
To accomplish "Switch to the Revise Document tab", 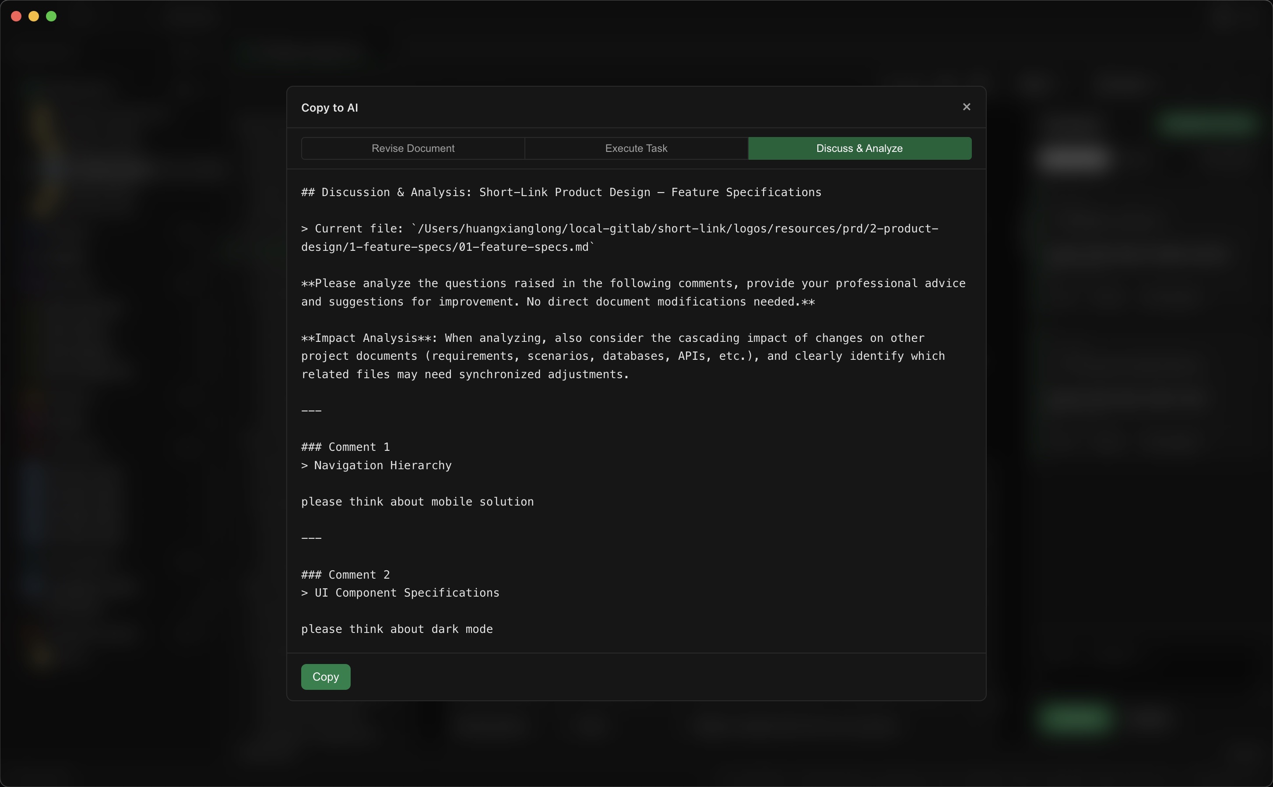I will tap(413, 148).
